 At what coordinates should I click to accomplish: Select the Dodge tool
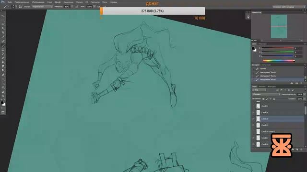(3, 71)
